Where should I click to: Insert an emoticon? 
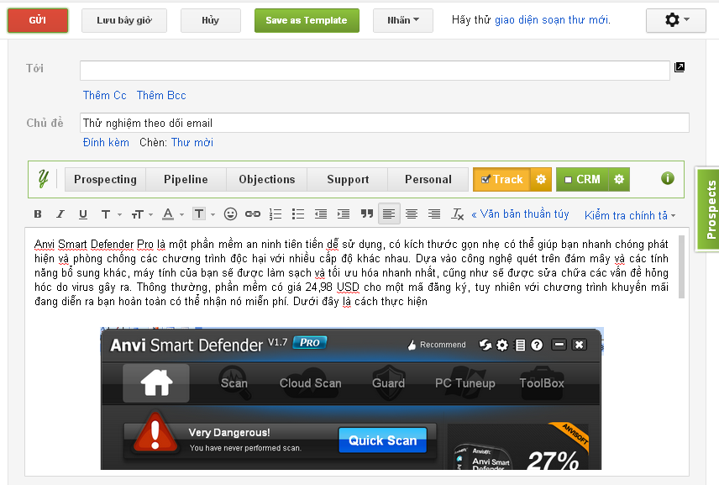(x=230, y=214)
